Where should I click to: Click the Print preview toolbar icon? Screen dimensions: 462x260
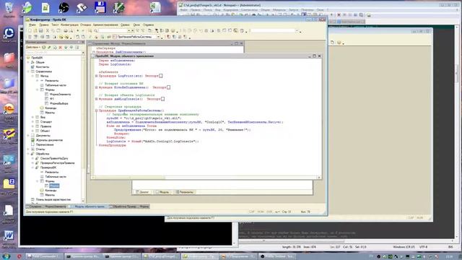tap(71, 30)
